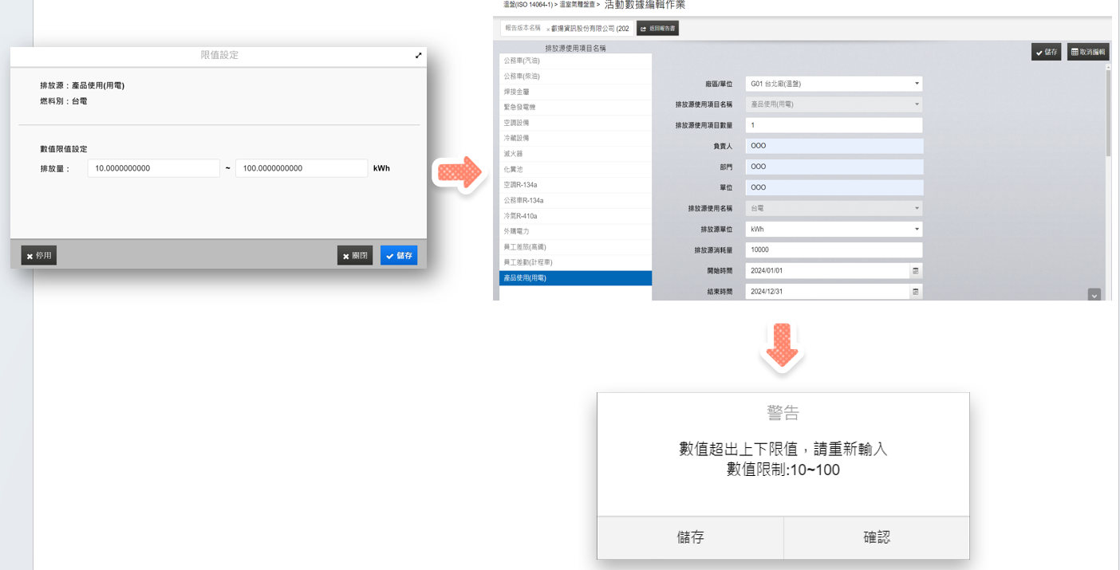The height and width of the screenshot is (570, 1120).
Task: Click the lower limit field showing 10.0000000000
Action: [153, 168]
